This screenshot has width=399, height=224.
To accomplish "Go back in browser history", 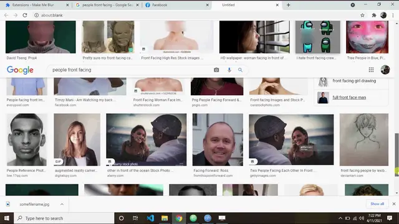I will pyautogui.click(x=6, y=15).
